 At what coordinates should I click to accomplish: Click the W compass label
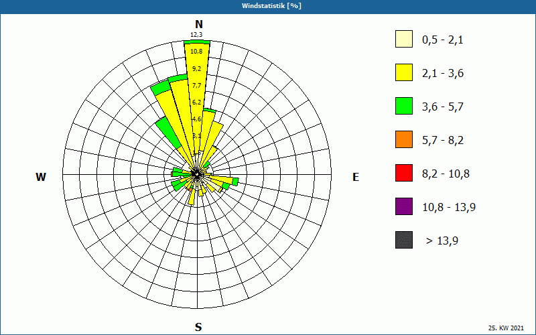point(41,177)
